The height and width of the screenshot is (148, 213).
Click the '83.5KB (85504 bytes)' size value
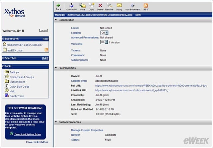pos(108,114)
